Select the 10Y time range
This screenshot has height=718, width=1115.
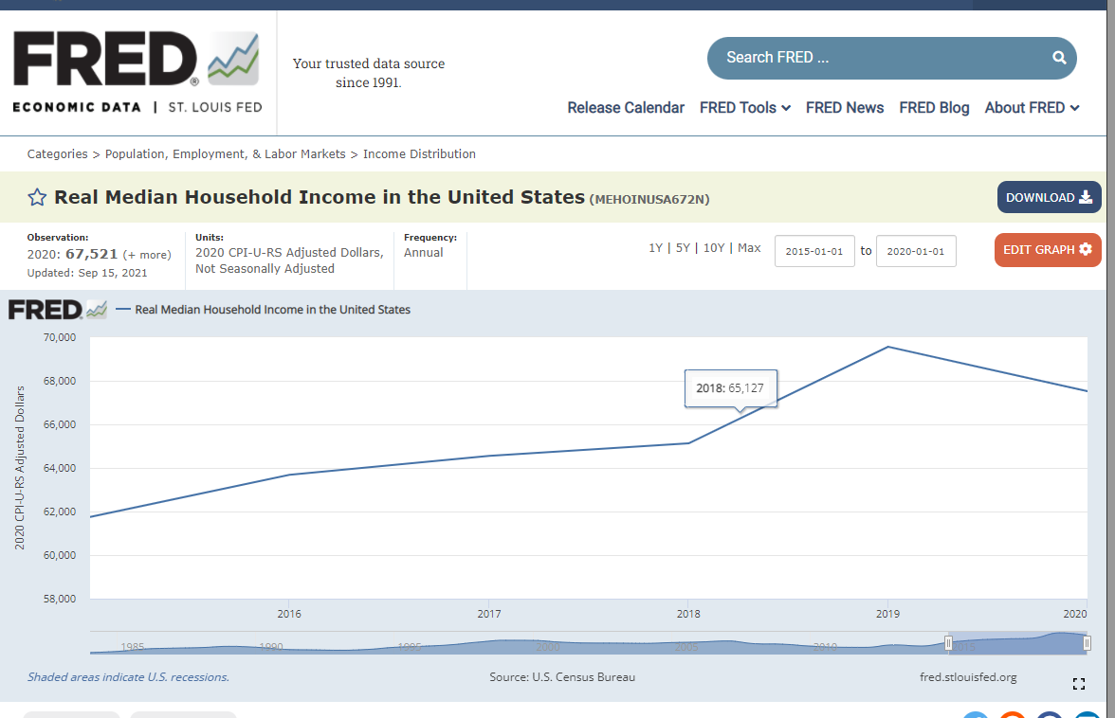click(x=714, y=248)
